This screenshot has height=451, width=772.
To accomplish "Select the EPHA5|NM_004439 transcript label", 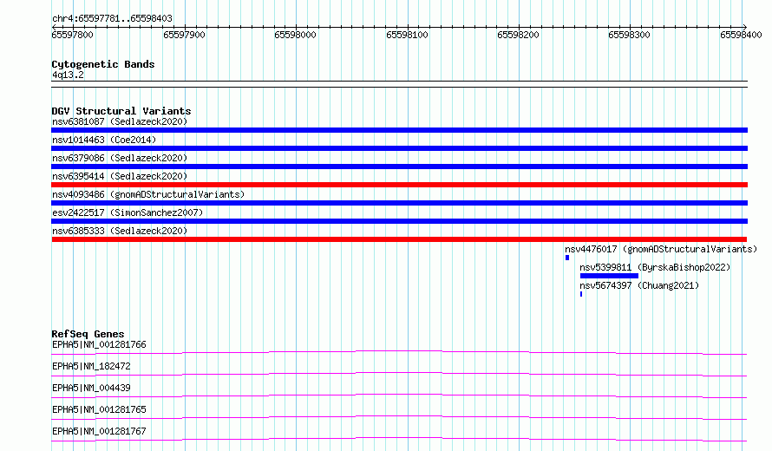I will (91, 388).
